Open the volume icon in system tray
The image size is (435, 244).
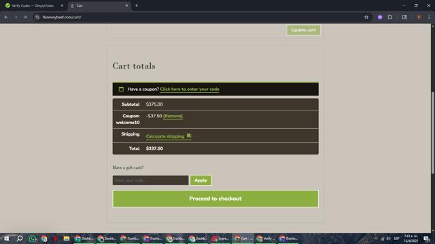(388, 239)
